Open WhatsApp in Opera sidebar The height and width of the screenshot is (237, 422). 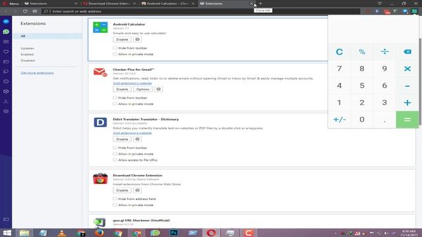coord(6,32)
